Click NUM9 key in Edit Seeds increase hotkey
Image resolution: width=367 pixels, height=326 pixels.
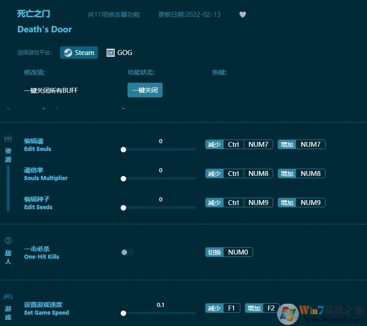pyautogui.click(x=311, y=203)
